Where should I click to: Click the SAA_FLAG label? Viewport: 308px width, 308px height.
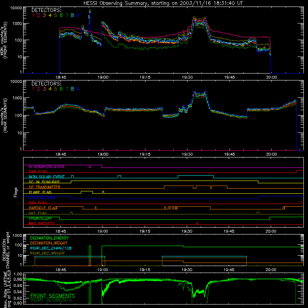38,203
